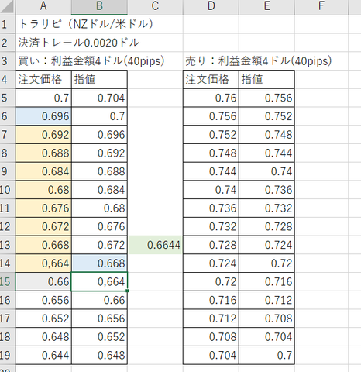The image size is (361, 372).
Task: Select row 1 header
Action: (8, 24)
